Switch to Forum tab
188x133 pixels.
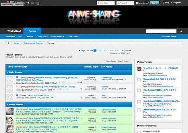pyautogui.click(x=32, y=31)
